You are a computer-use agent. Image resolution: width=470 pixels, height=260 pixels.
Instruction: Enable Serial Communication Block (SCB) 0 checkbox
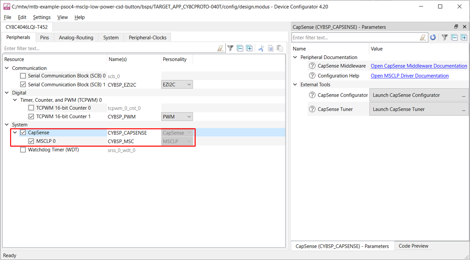[x=23, y=76]
